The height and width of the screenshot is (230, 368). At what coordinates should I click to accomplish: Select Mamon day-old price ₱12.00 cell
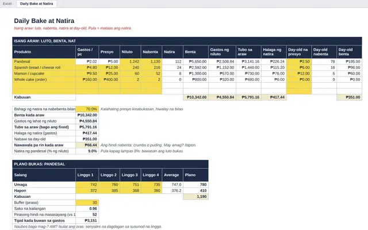[x=299, y=74]
